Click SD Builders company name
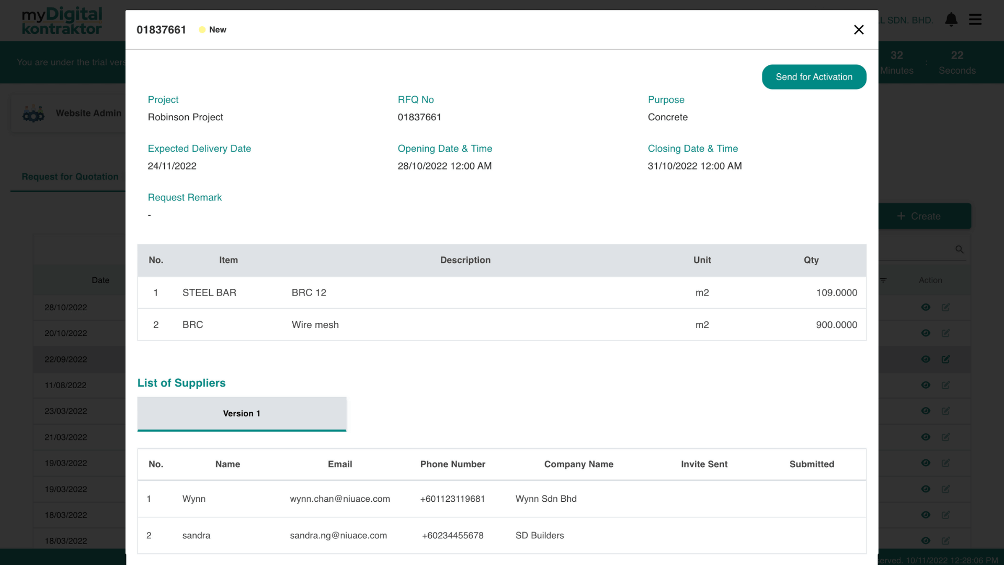 [540, 536]
